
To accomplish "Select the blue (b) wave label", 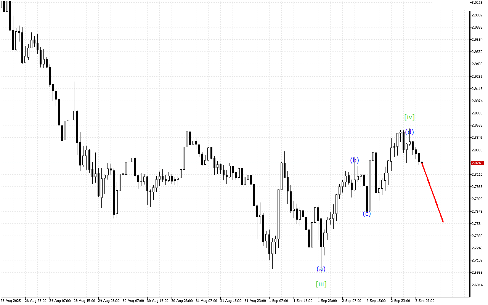I will point(355,160).
